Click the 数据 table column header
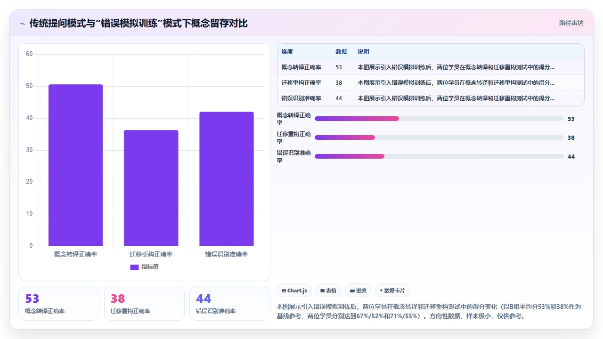This screenshot has width=603, height=339. [x=341, y=51]
